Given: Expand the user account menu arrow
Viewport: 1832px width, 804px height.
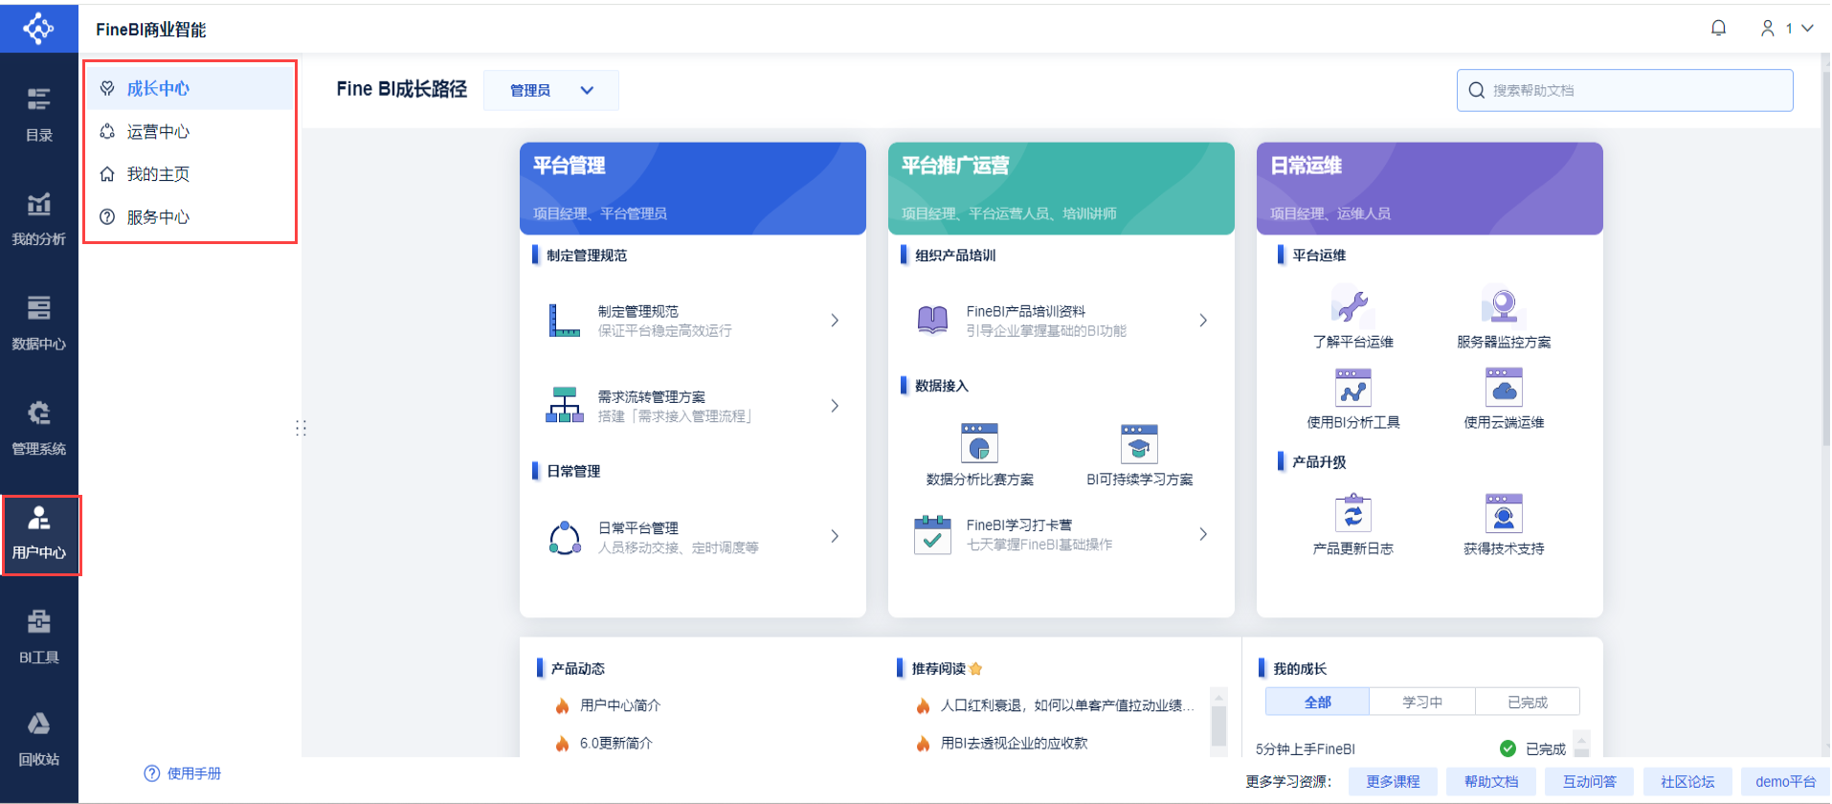Looking at the screenshot, I should pos(1808,29).
